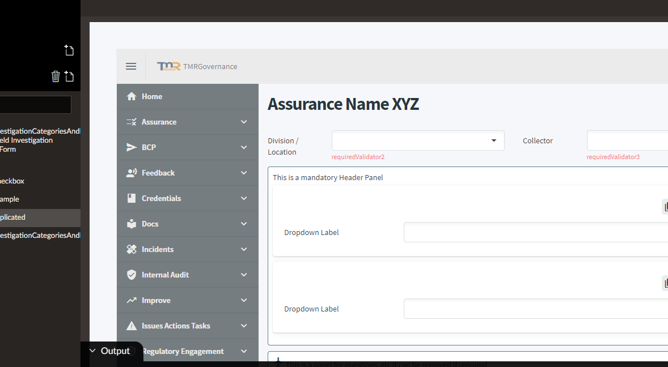Click the Feedback speaking-person icon
Viewport: 668px width, 367px height.
click(x=132, y=173)
